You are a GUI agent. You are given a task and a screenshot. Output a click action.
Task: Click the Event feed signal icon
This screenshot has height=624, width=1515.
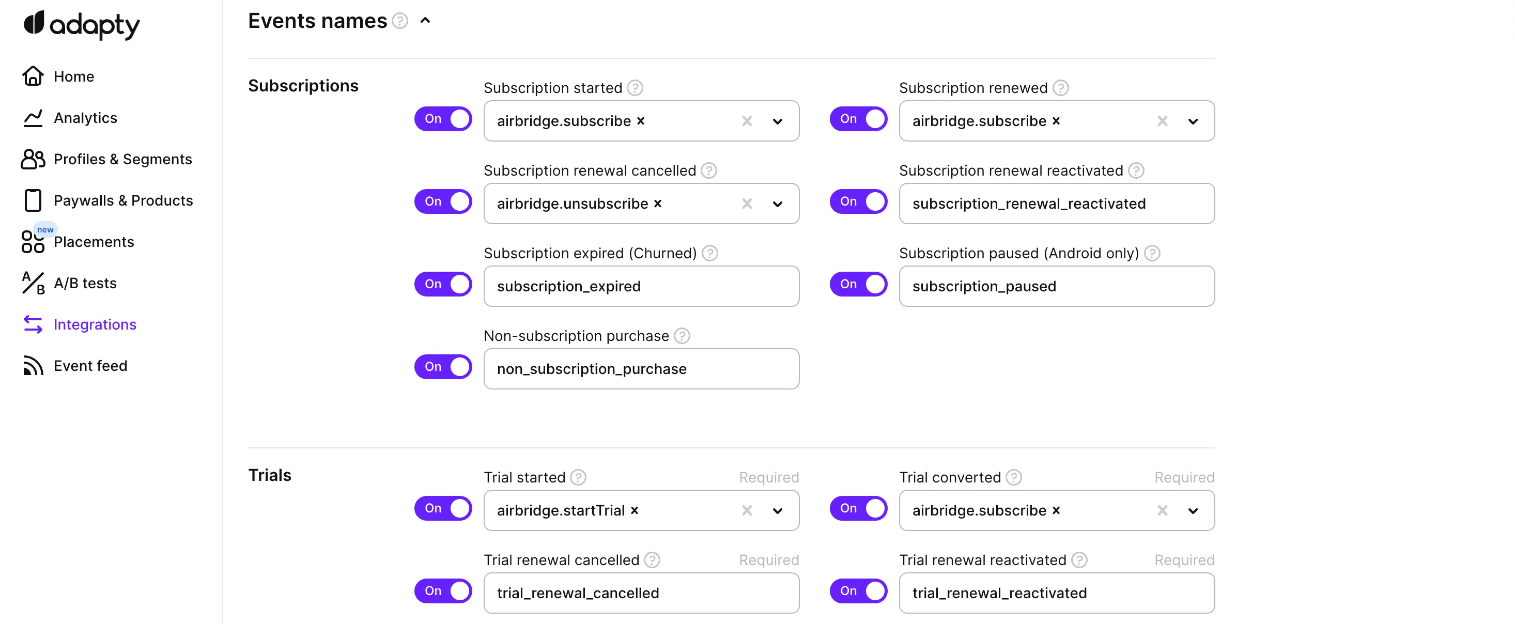pos(33,366)
